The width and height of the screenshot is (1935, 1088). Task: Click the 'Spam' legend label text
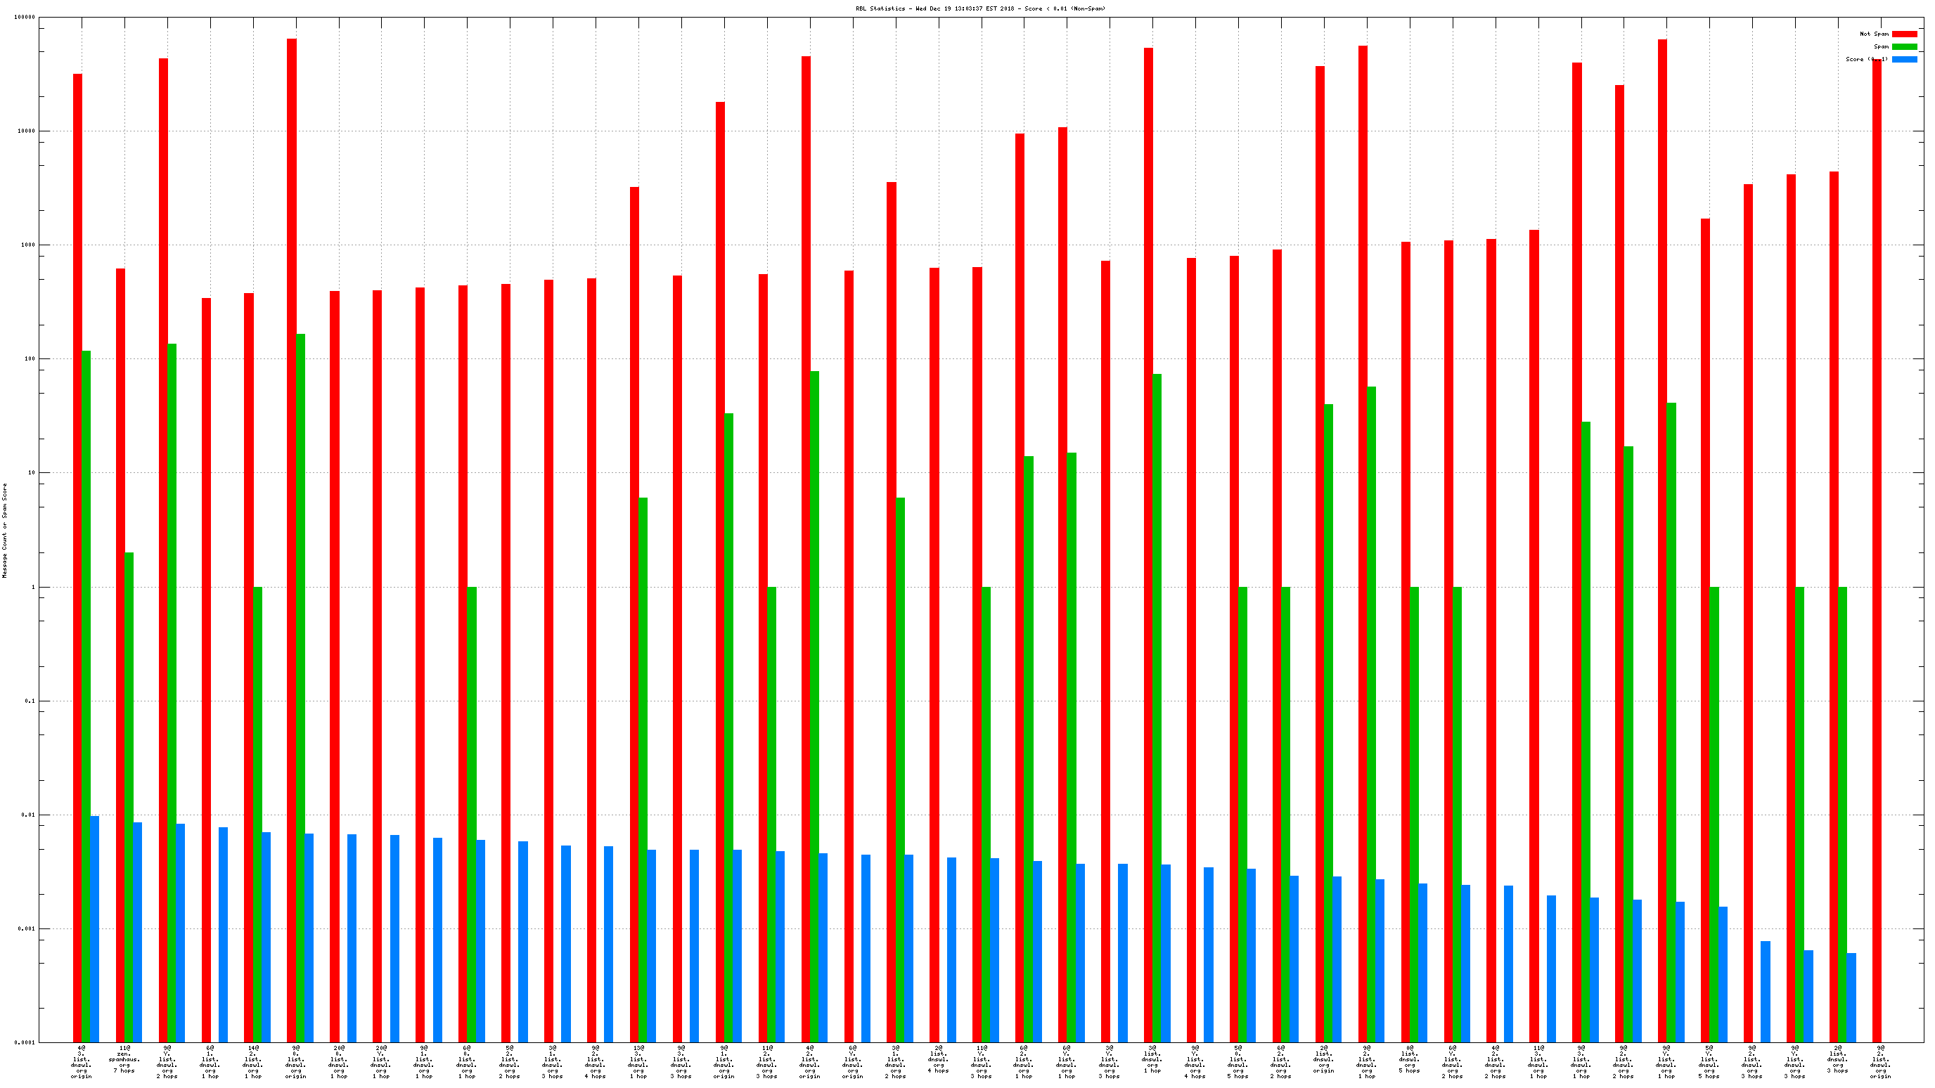click(1880, 46)
